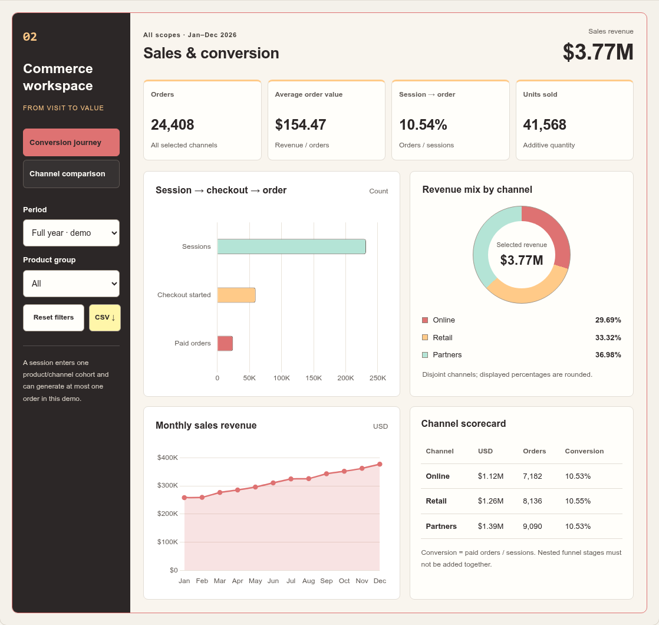This screenshot has width=659, height=625.
Task: Click the "$3.77M" Sales revenue headline
Action: pyautogui.click(x=598, y=52)
